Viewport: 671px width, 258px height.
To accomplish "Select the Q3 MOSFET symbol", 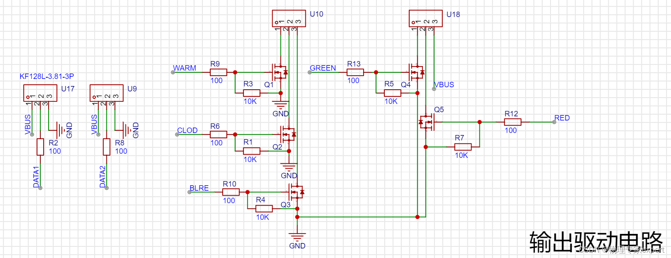I will click(297, 192).
